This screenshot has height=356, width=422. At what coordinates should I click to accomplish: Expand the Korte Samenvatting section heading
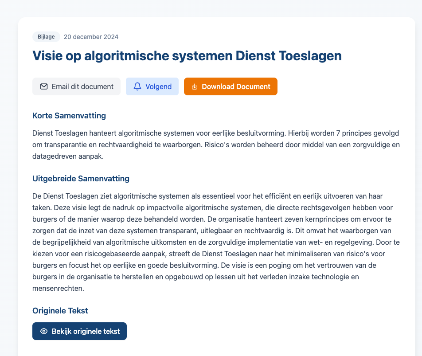(69, 116)
